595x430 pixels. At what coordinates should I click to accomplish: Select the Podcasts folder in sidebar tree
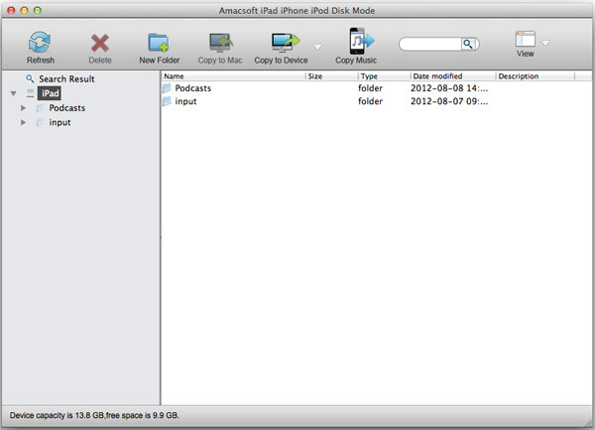coord(66,108)
